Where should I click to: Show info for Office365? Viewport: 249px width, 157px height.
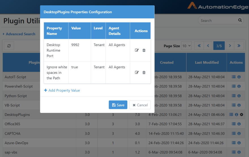point(239,124)
